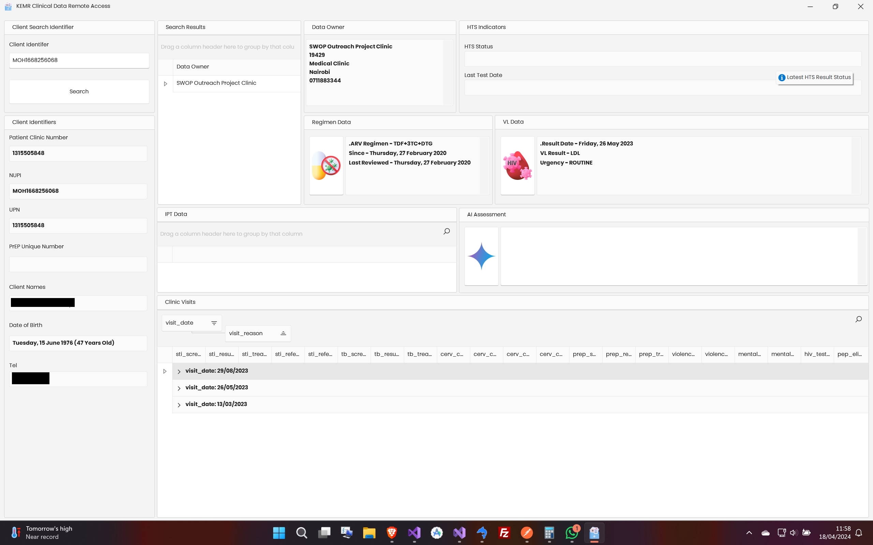Viewport: 873px width, 545px height.
Task: Open search in Clinic Visits grid
Action: pyautogui.click(x=859, y=319)
